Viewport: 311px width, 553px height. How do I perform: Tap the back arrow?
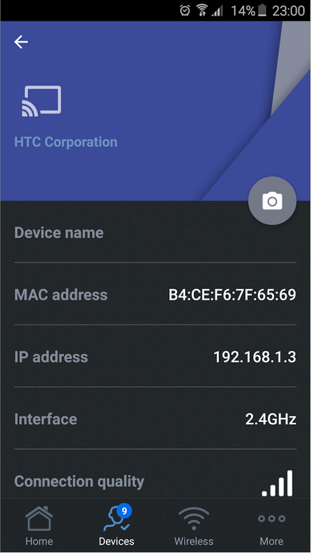coord(21,42)
